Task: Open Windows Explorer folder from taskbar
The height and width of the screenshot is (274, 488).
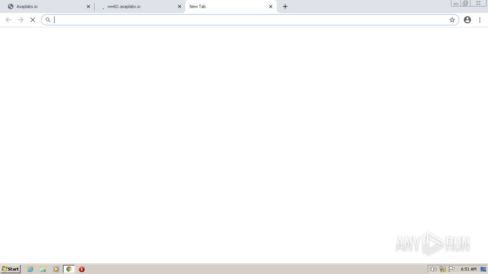Action: (43, 269)
